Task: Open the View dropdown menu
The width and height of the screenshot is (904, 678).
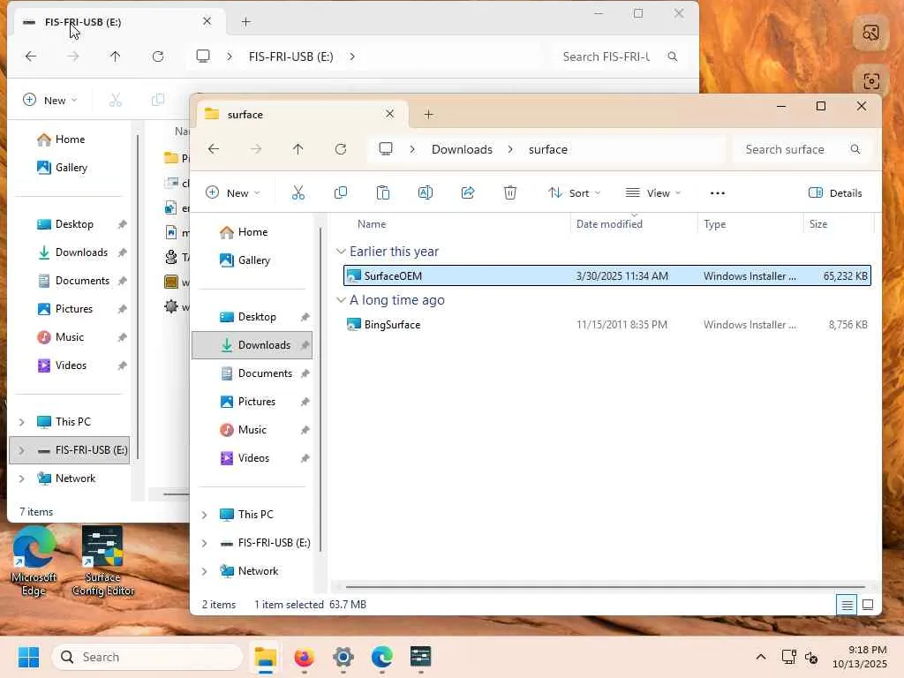Action: coord(653,192)
